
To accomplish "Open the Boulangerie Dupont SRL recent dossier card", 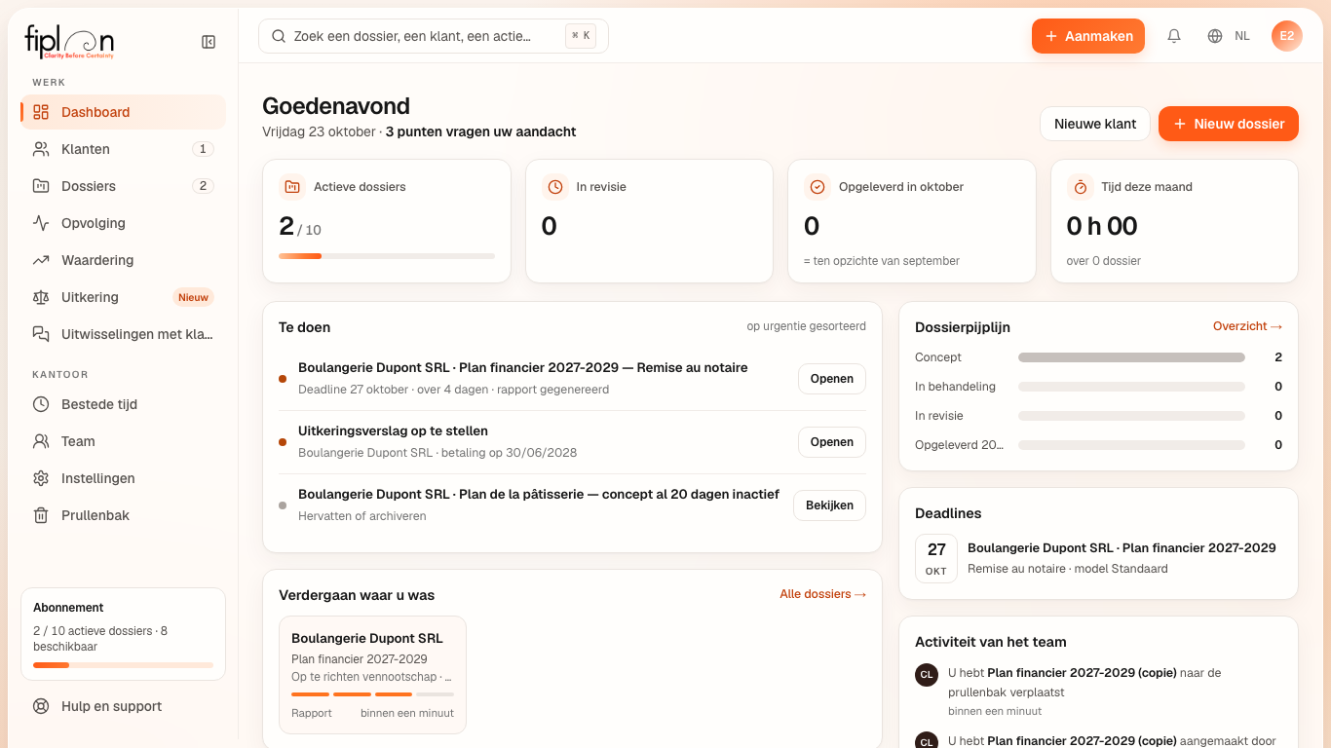I will 372,674.
